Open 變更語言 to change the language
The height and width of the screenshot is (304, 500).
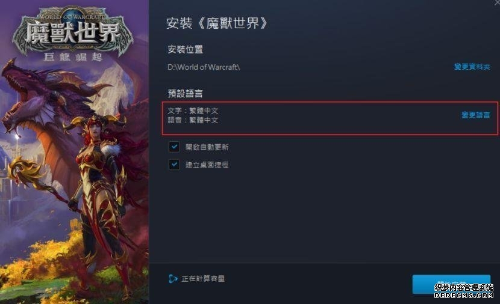[475, 115]
